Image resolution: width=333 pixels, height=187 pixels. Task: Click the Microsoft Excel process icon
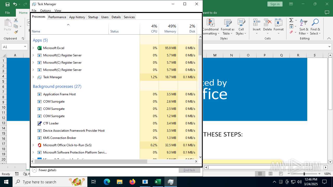40,48
